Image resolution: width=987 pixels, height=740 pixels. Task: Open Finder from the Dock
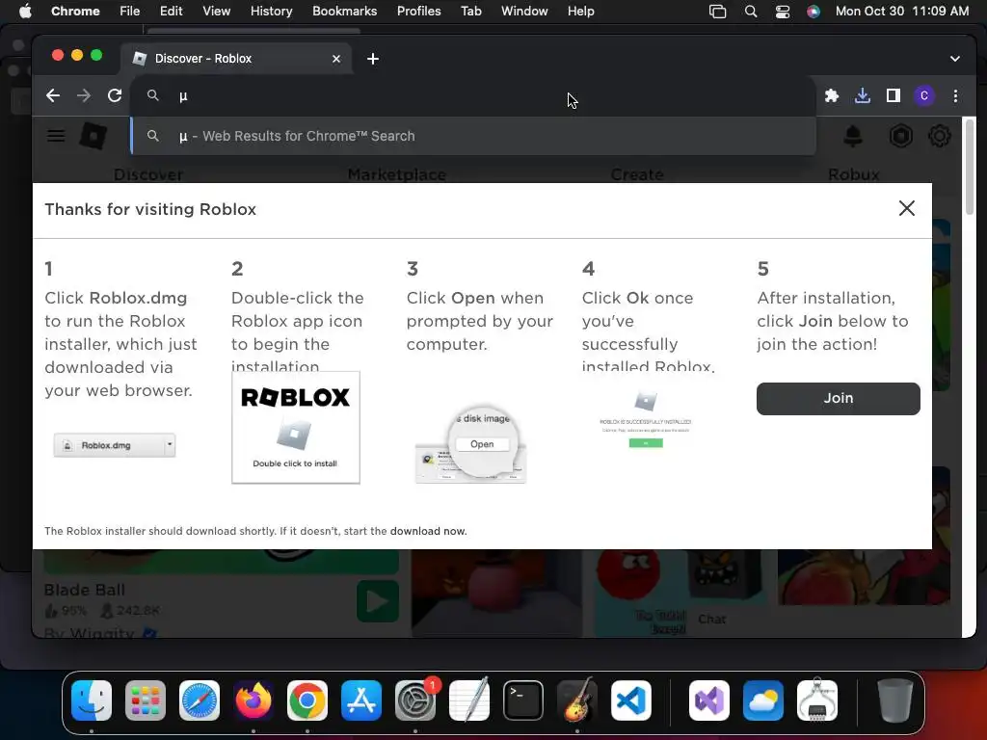(92, 700)
